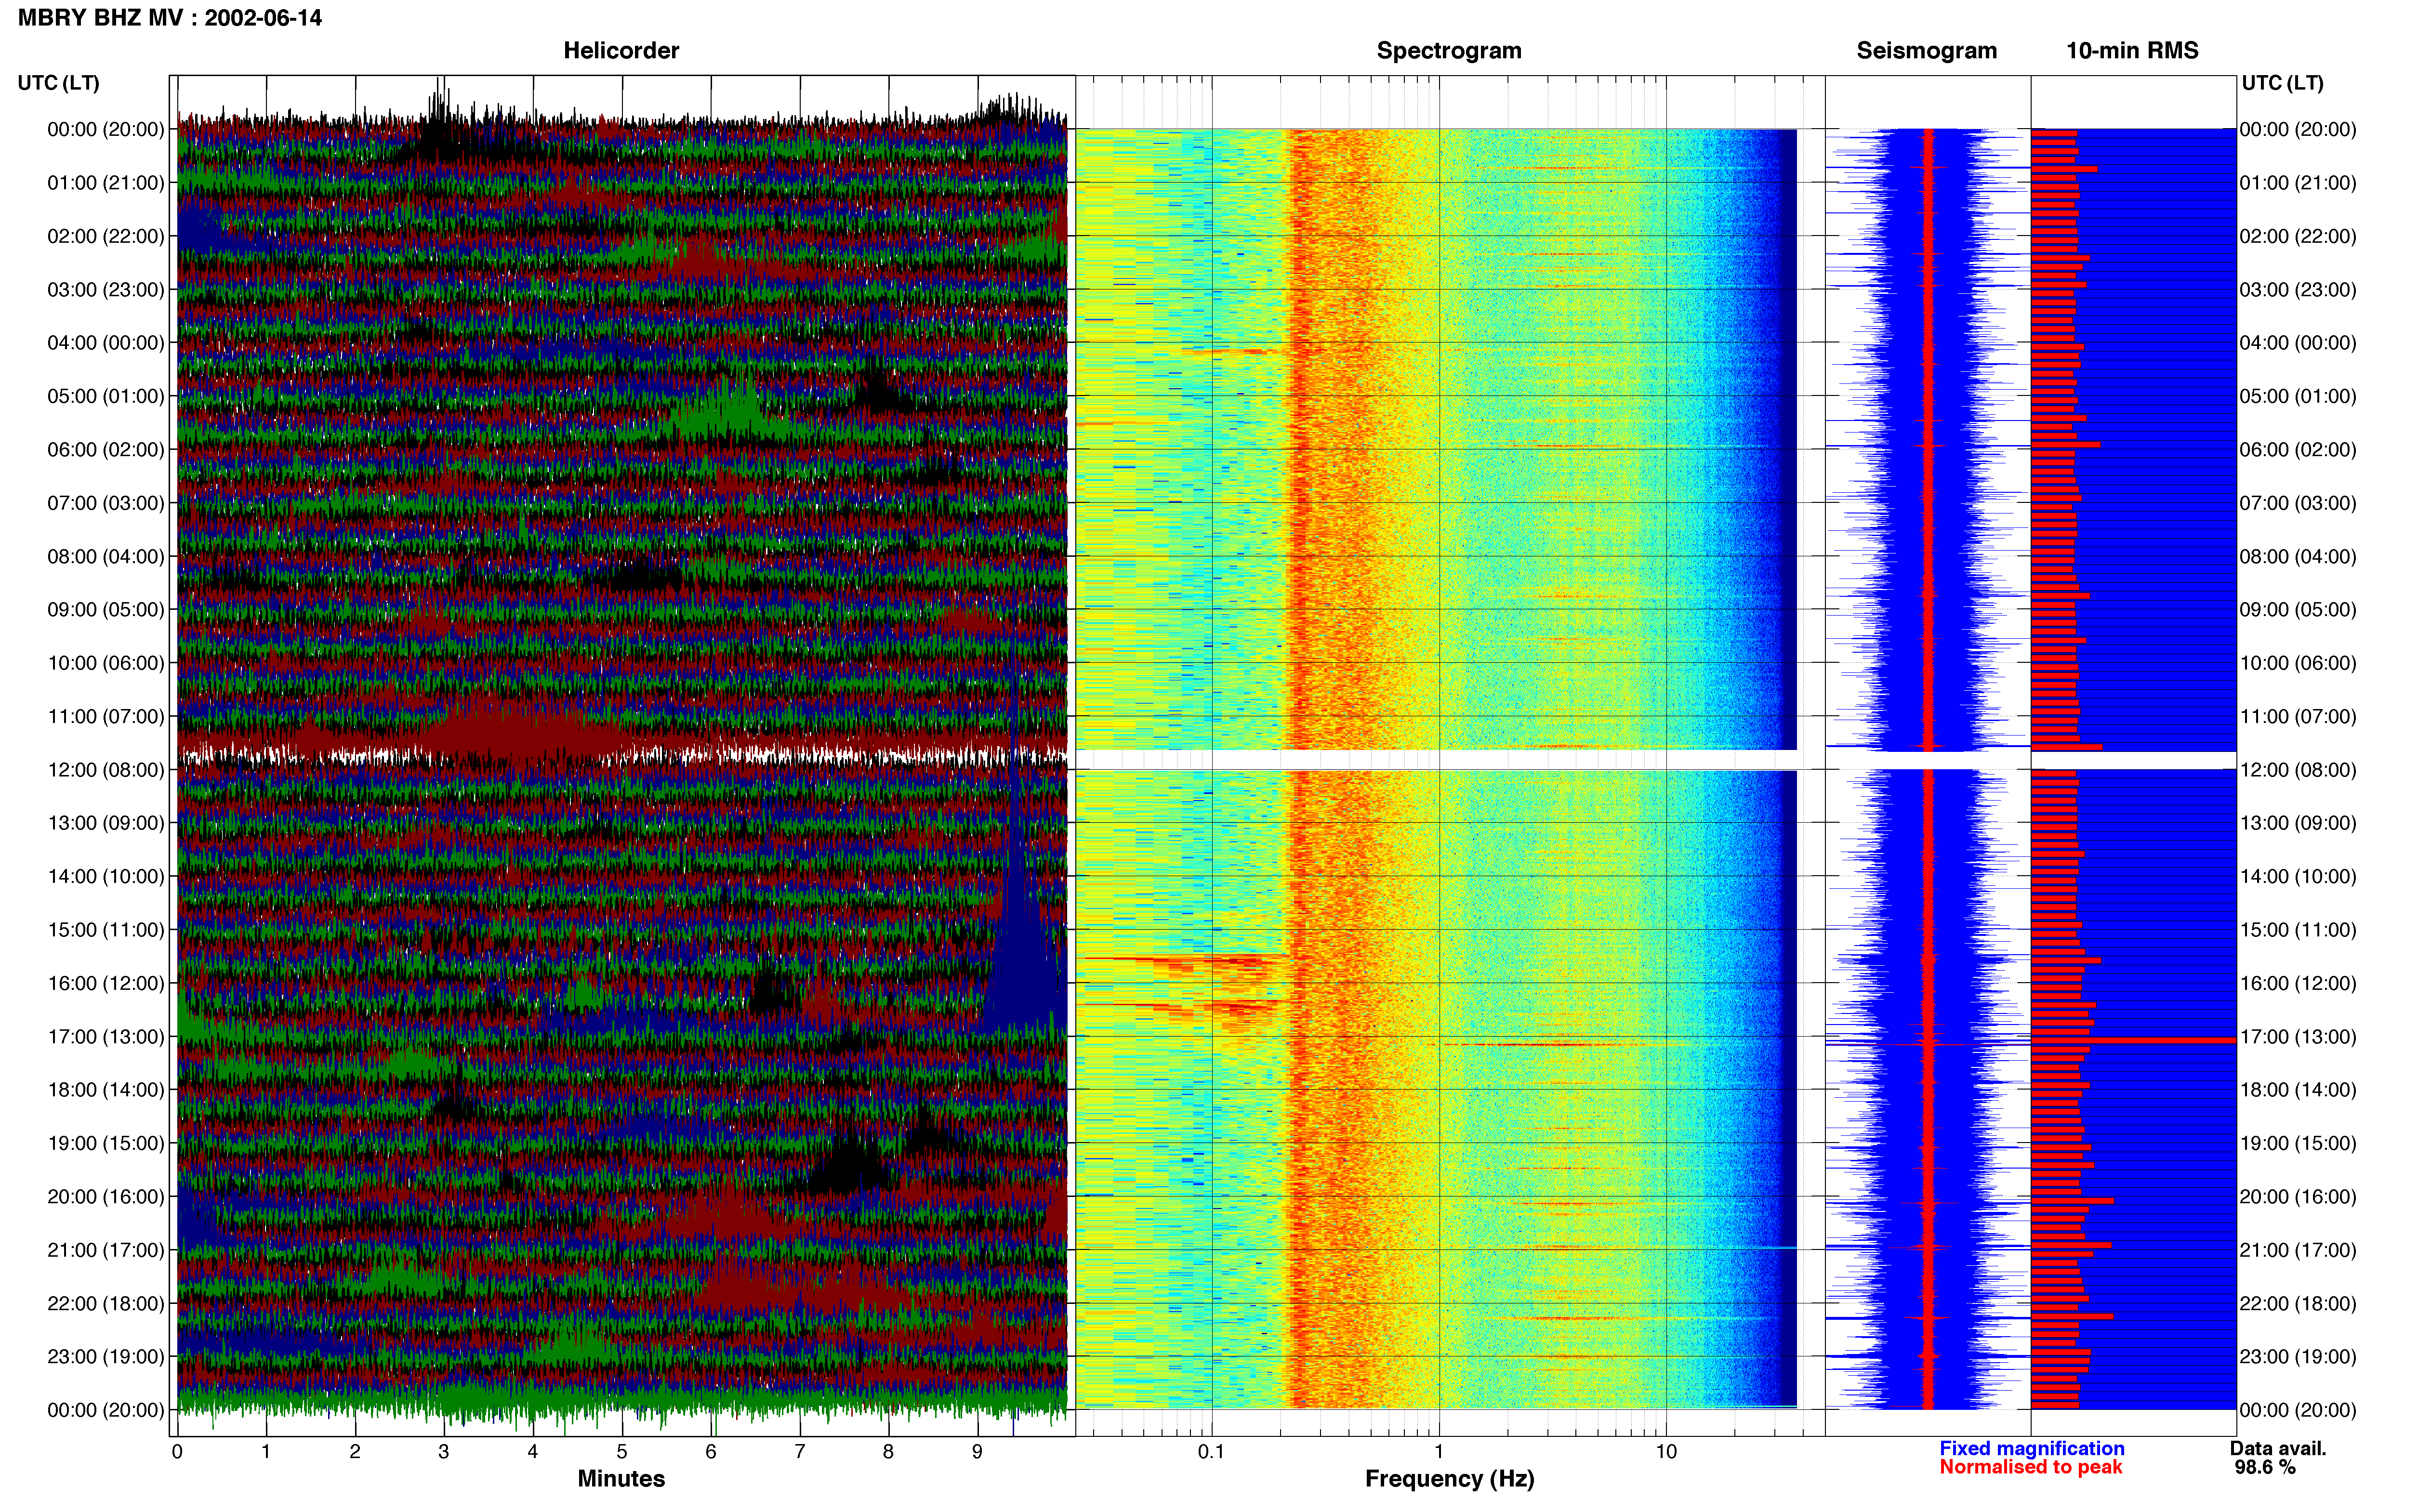Click left time label 15:00 (11:00)

click(106, 930)
